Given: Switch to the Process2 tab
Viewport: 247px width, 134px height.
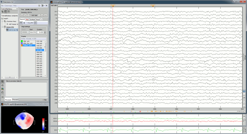Looking at the screenshot, I should [x=15, y=100].
